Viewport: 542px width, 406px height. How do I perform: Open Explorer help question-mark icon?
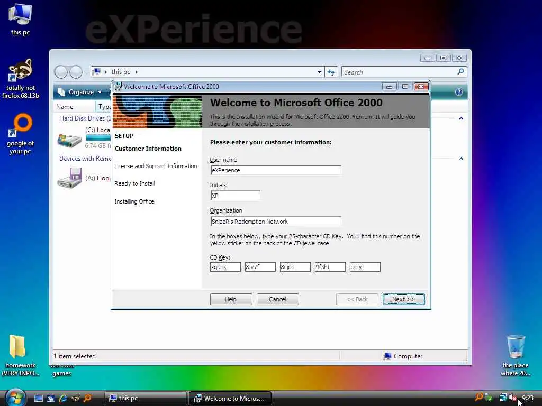[x=459, y=92]
